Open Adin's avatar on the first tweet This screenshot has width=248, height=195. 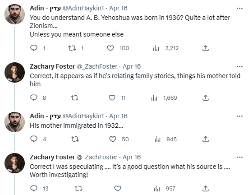point(14,14)
